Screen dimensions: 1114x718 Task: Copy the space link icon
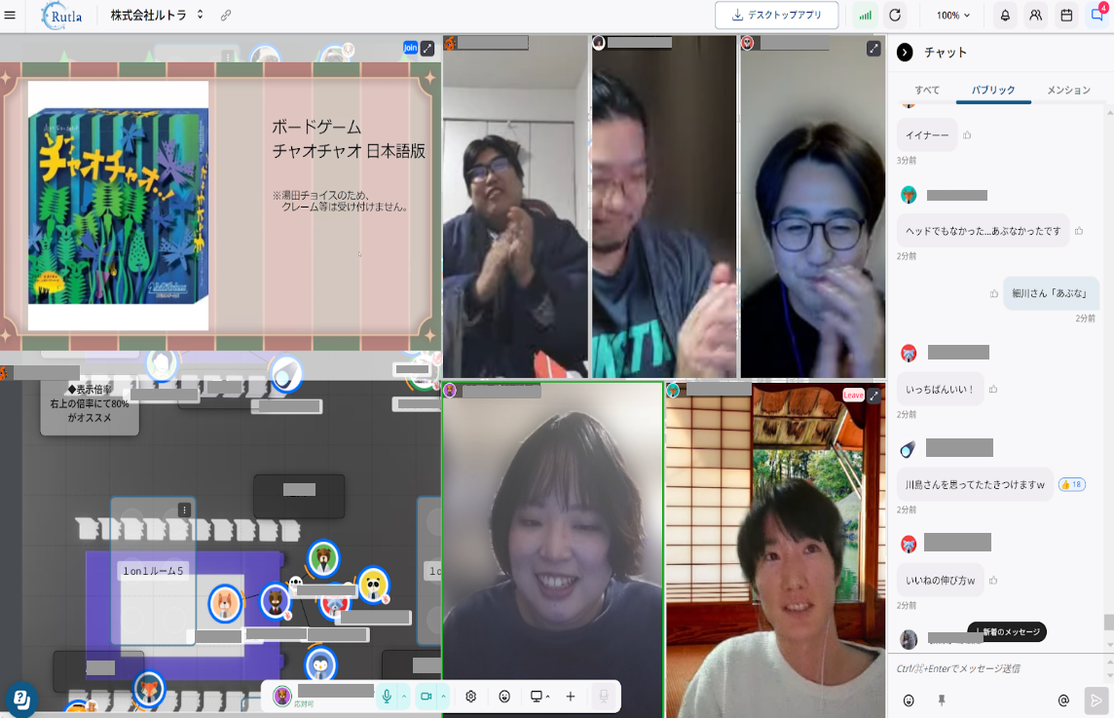point(226,16)
